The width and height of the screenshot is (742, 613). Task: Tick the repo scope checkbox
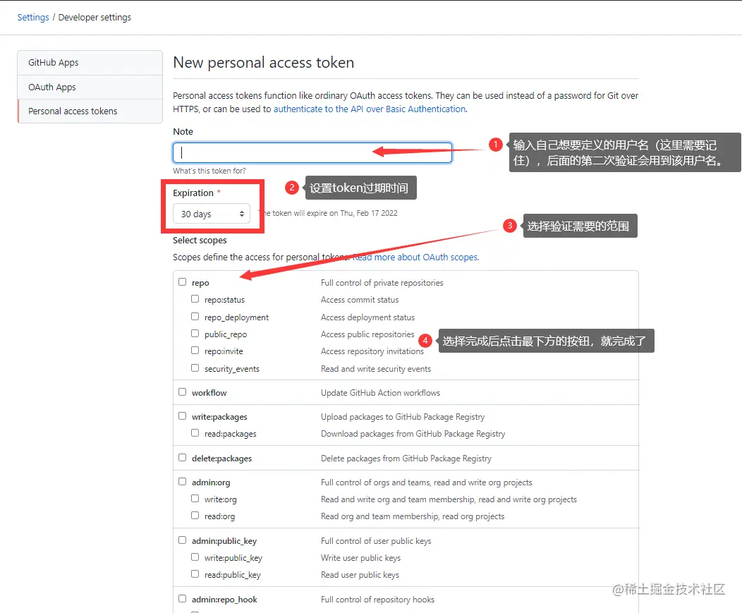point(182,282)
